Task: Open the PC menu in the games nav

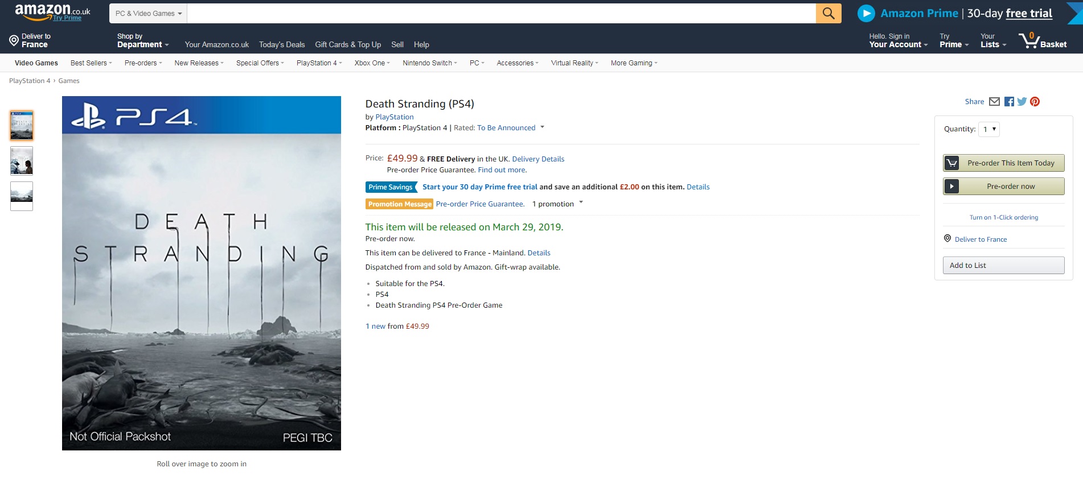Action: tap(477, 63)
